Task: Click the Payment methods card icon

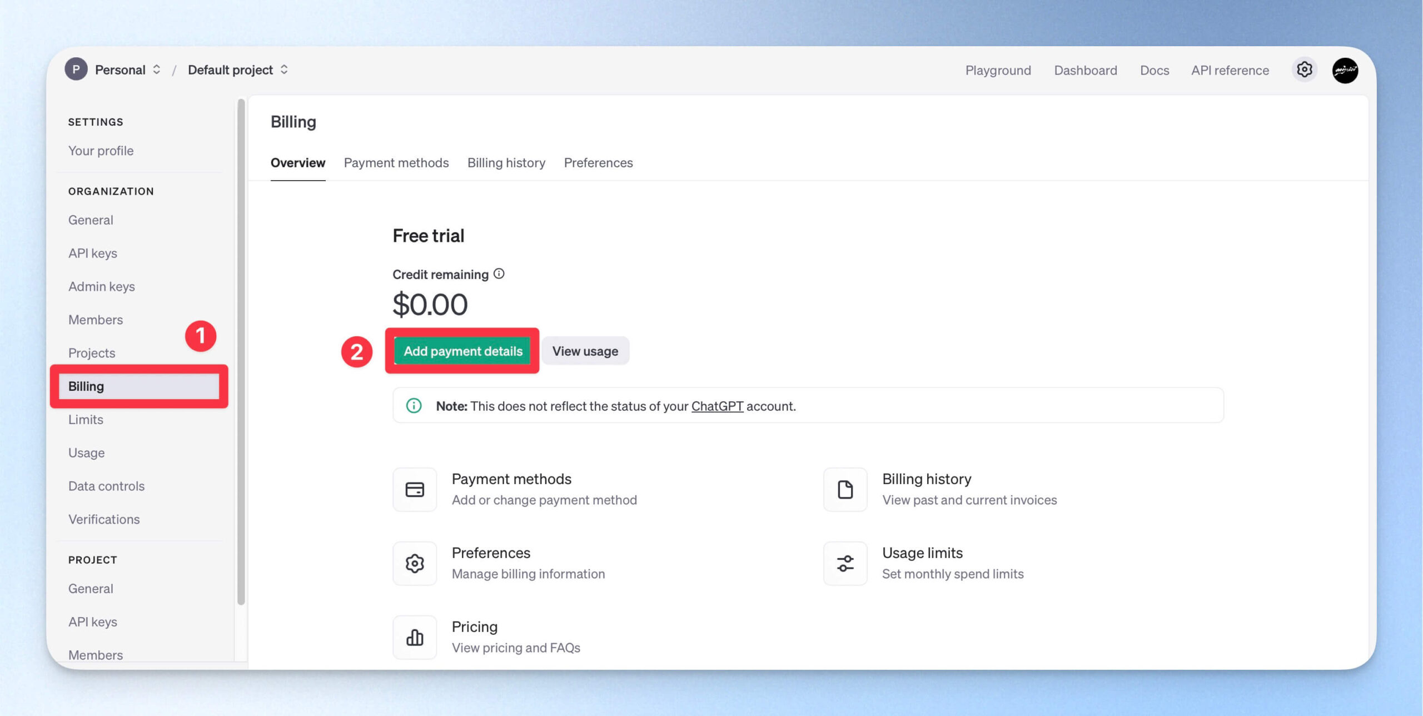Action: point(415,489)
